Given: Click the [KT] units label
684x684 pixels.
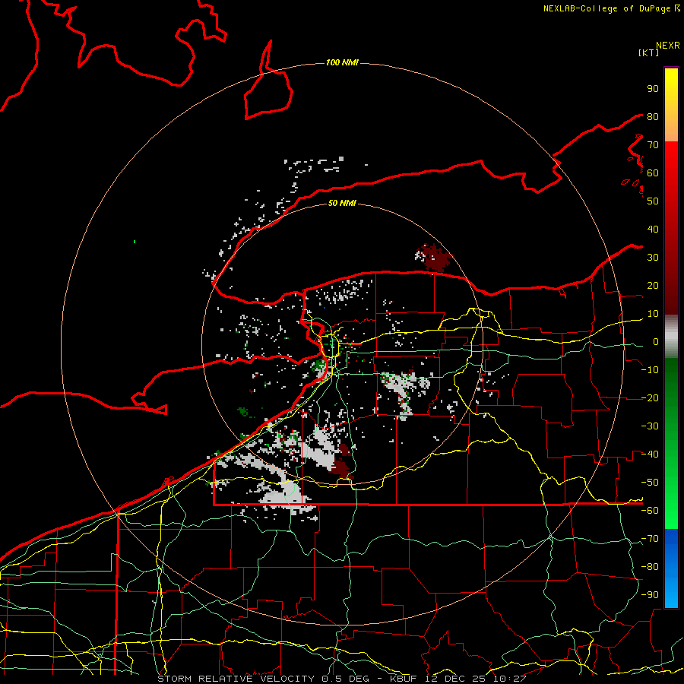Looking at the screenshot, I should (648, 52).
